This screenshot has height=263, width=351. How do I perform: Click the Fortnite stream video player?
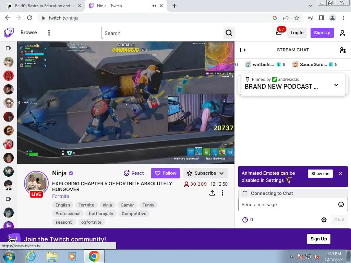tap(126, 102)
